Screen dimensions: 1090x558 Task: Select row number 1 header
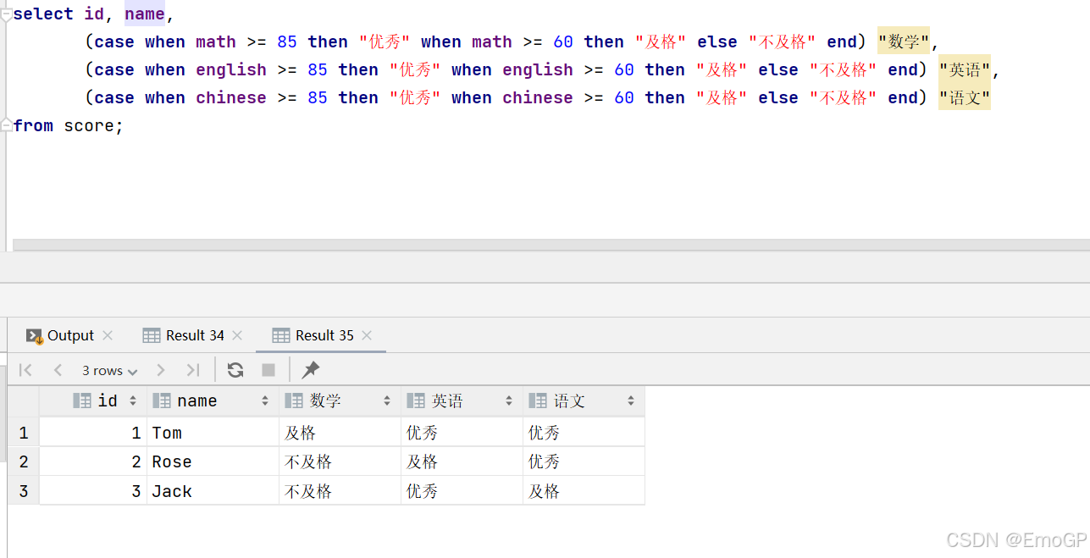pyautogui.click(x=24, y=433)
